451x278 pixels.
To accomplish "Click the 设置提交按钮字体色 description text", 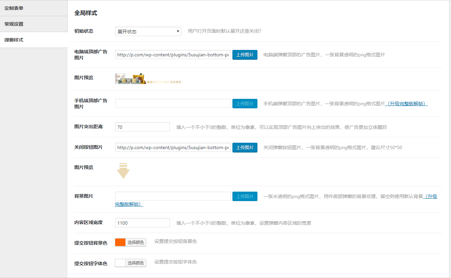I will click(x=176, y=262).
